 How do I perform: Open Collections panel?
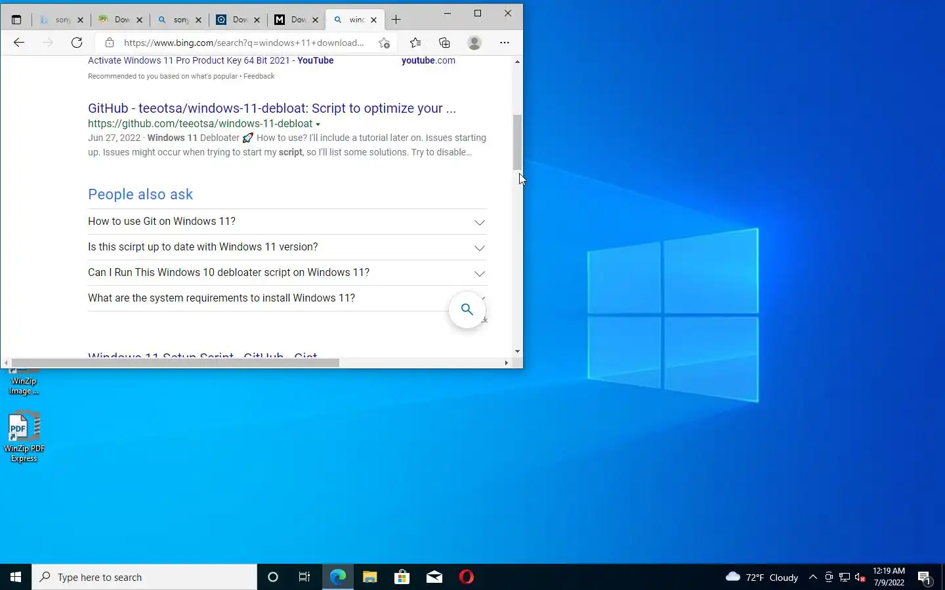[x=445, y=43]
